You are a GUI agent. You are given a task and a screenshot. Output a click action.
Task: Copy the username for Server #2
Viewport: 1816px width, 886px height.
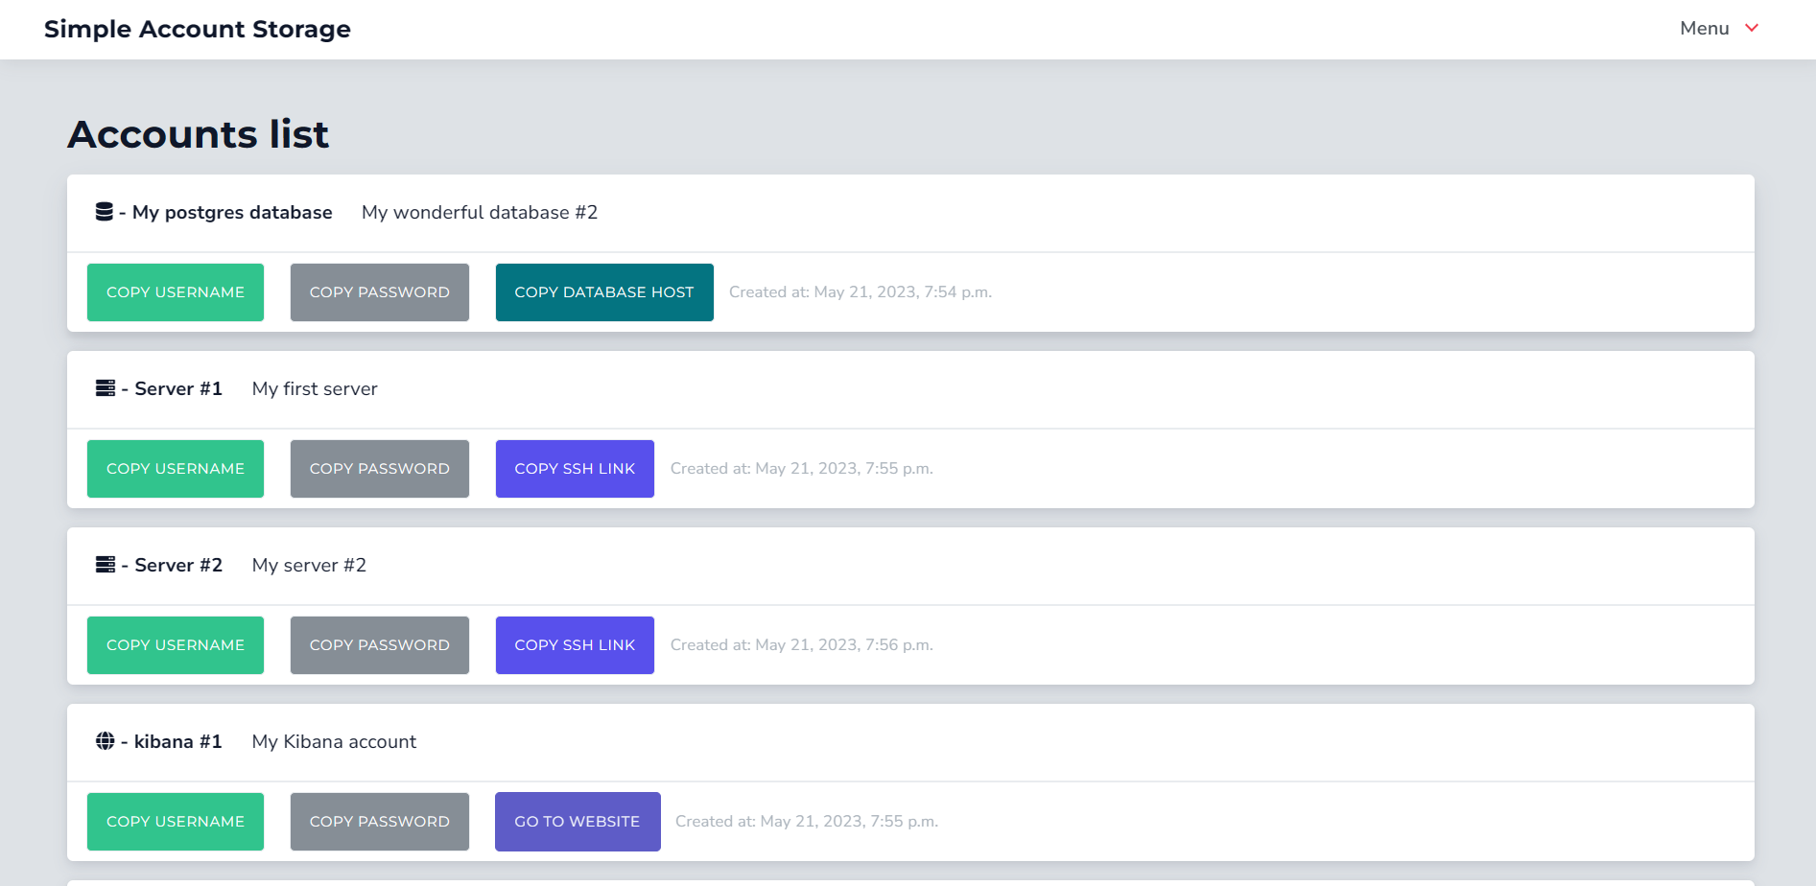coord(175,644)
